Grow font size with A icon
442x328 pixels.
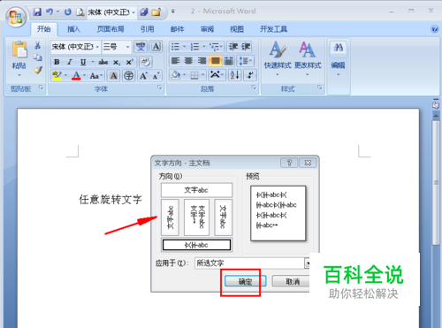143,76
